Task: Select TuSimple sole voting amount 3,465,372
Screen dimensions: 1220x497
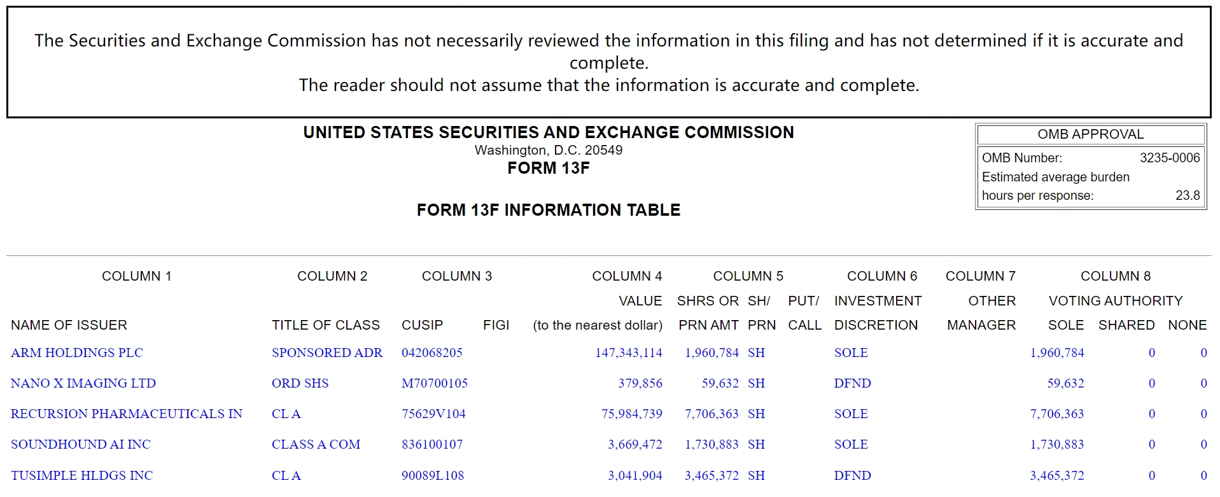Action: [x=1057, y=475]
